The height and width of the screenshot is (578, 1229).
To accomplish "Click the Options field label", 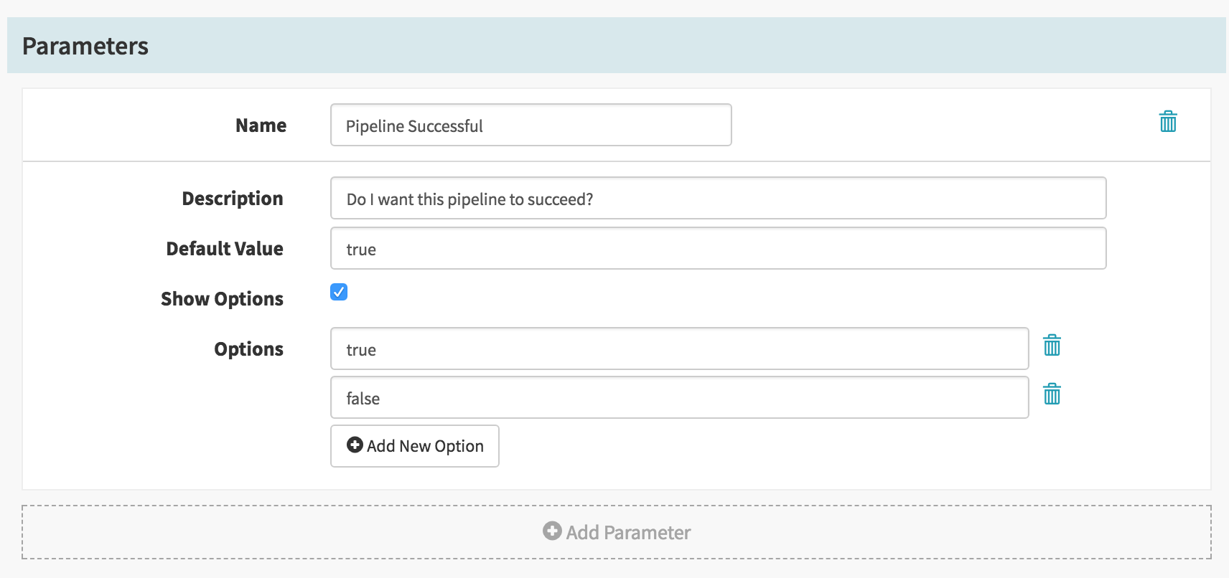I will click(249, 349).
